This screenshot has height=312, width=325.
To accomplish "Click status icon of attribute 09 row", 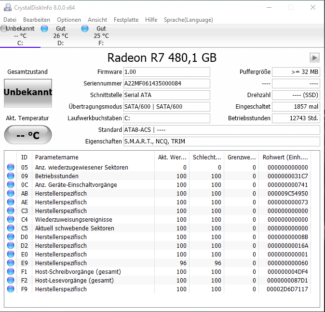I will click(11, 176).
